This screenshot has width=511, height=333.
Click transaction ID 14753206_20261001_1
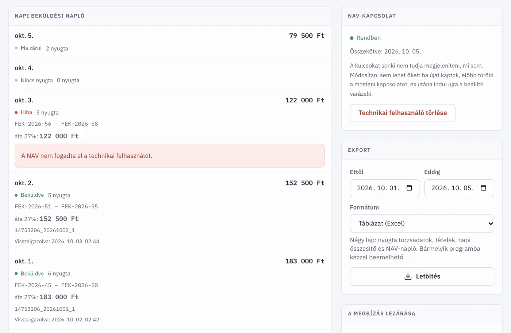[45, 309]
